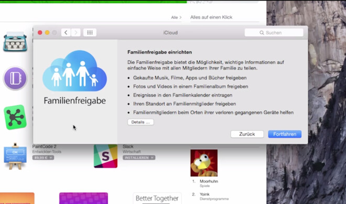The width and height of the screenshot is (346, 204).
Task: Open the PaintCode 2 easel icon
Action: pos(15,156)
